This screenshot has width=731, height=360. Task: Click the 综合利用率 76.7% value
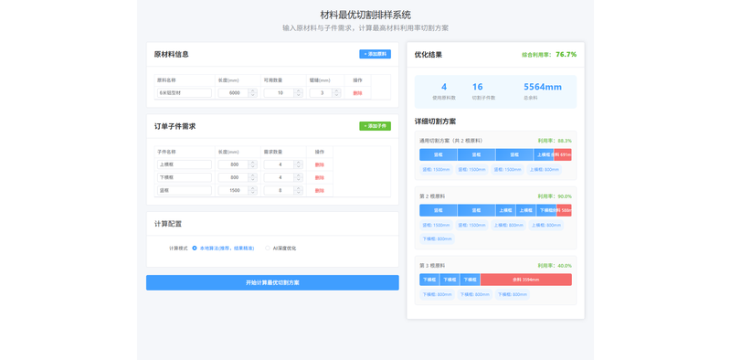coord(566,54)
